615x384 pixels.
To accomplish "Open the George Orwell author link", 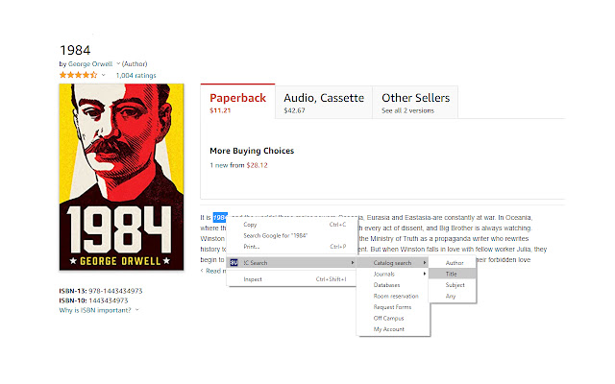I will 89,64.
